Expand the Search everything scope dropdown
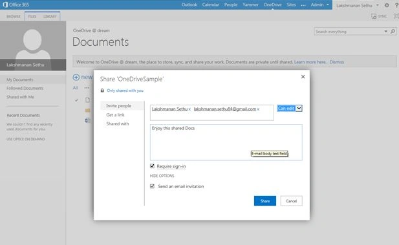 coord(386,32)
